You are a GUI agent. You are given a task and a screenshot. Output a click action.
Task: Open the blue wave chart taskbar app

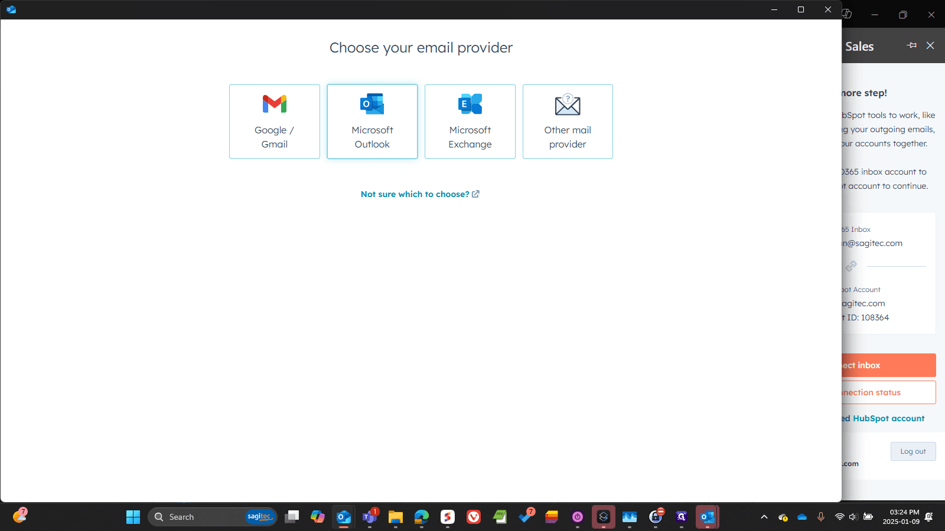pyautogui.click(x=630, y=517)
